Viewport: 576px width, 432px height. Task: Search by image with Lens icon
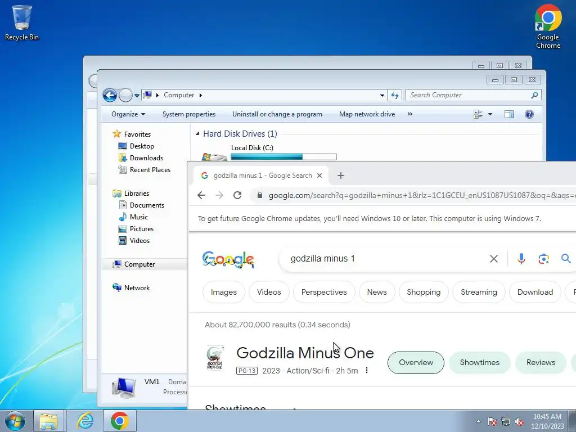pyautogui.click(x=544, y=259)
